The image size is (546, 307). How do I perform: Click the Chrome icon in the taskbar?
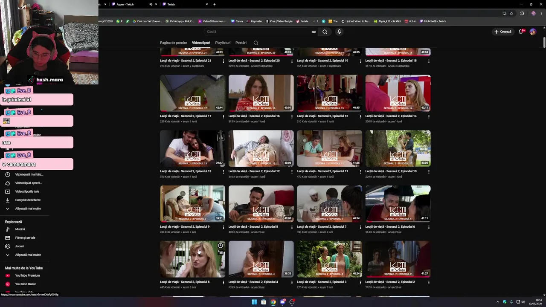pos(273,302)
